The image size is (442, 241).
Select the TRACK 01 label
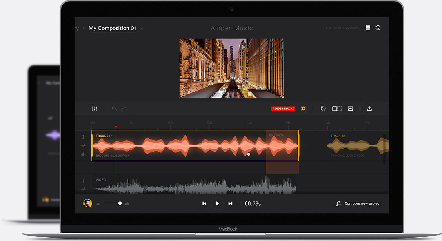tap(103, 136)
